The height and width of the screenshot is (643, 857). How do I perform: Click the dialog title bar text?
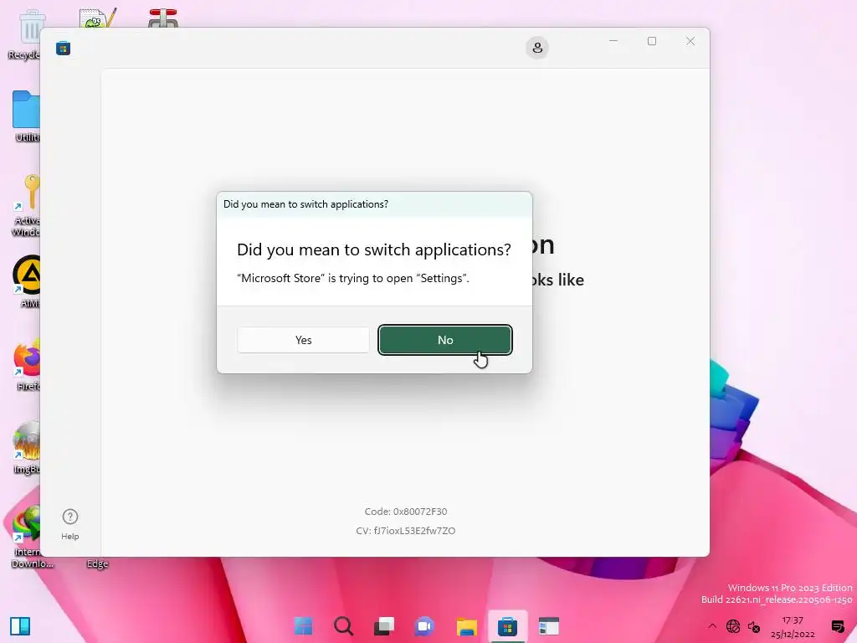coord(305,204)
